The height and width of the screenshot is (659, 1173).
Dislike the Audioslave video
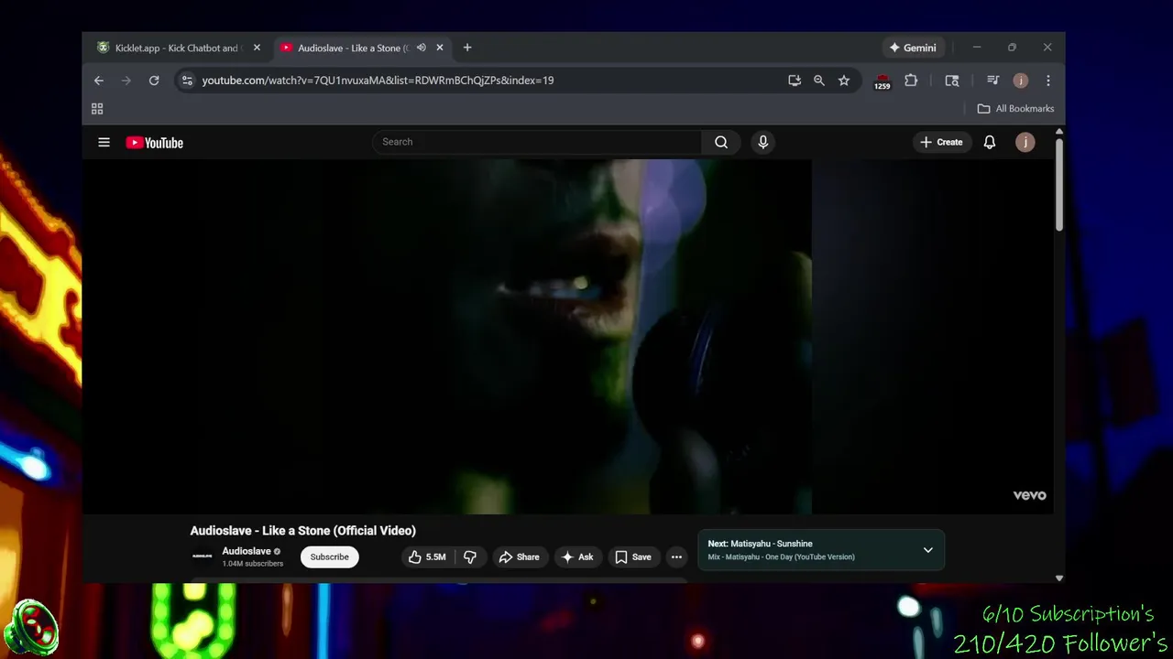470,556
